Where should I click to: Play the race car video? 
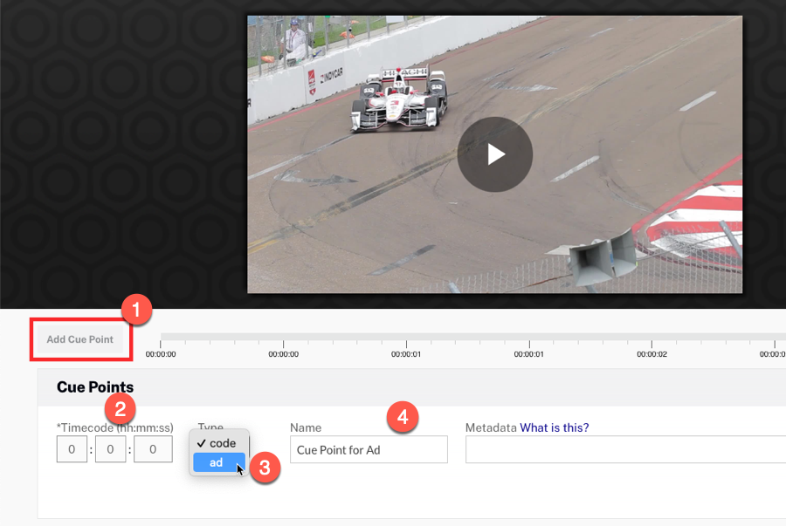(495, 154)
